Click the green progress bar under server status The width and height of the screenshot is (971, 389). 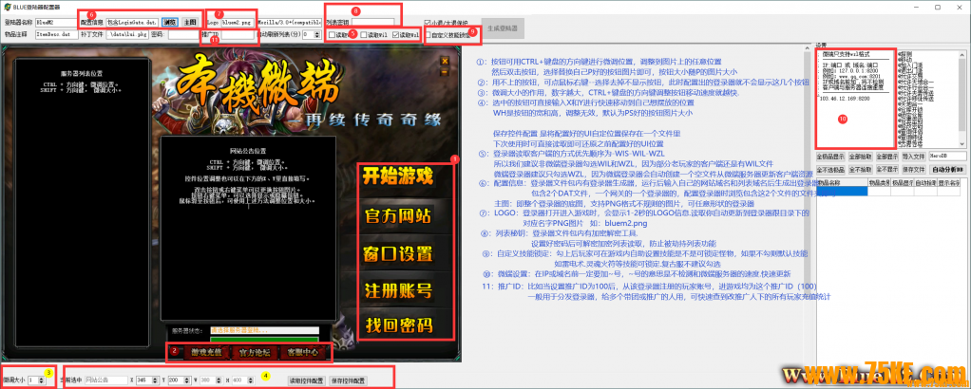point(264,340)
